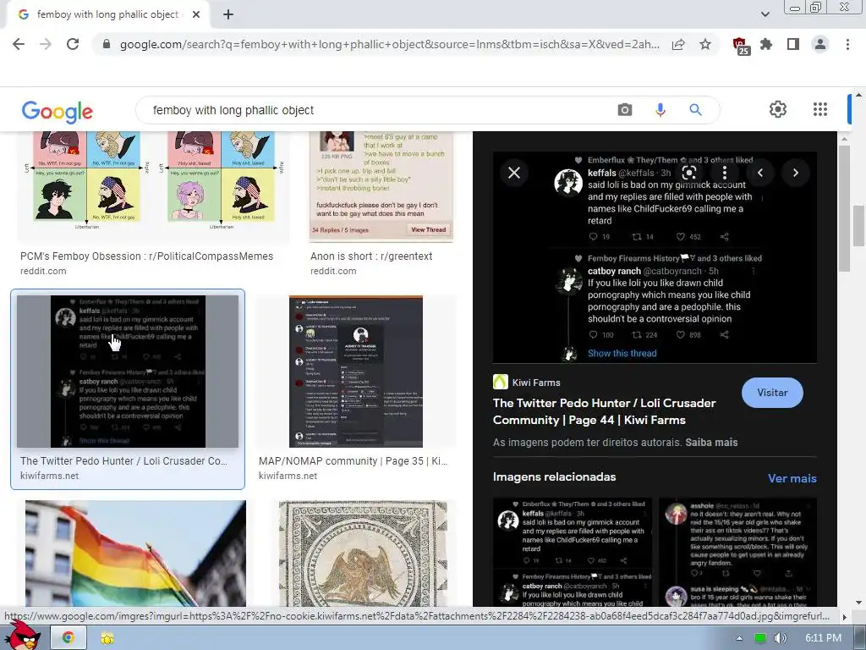Go back to the previous page
Screen dimensions: 866x650
point(19,44)
